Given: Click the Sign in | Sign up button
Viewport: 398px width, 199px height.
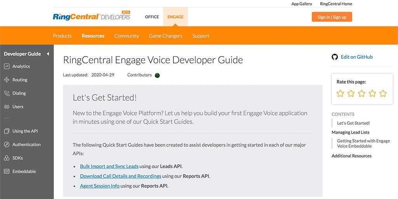Looking at the screenshot, I should (332, 17).
